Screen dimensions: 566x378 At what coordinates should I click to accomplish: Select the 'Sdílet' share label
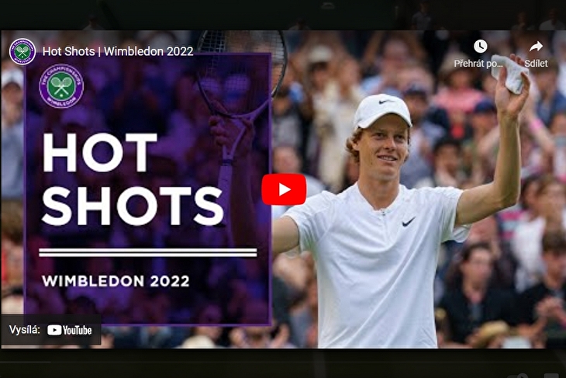[x=536, y=64]
